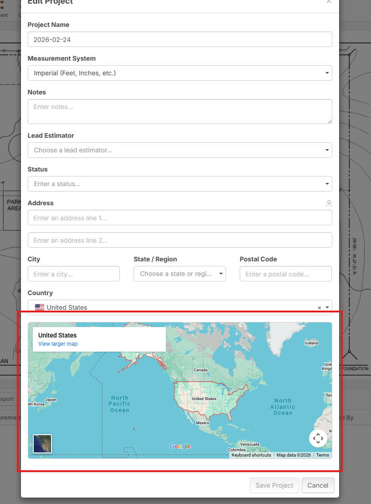Click into the Notes text area
This screenshot has width=371, height=504.
(x=180, y=111)
